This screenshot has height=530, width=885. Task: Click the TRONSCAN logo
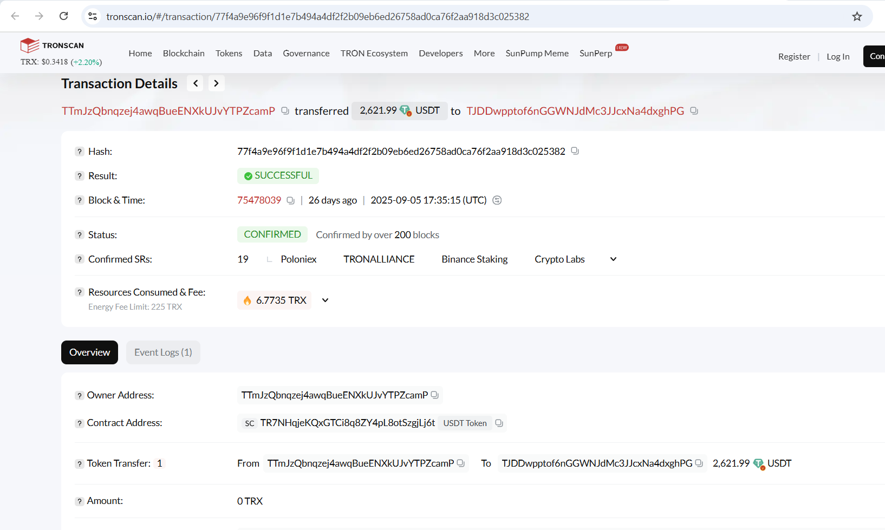tap(52, 45)
